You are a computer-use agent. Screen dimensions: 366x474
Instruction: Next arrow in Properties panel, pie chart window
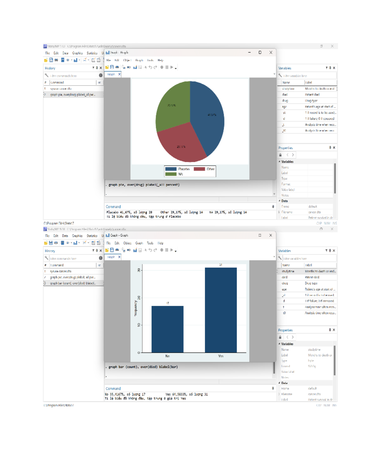[293, 155]
